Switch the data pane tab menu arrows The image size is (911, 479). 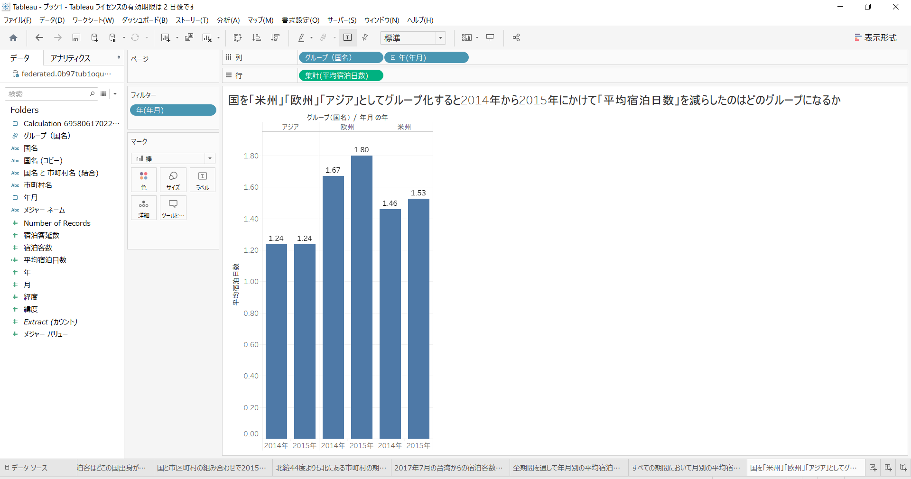tap(119, 58)
